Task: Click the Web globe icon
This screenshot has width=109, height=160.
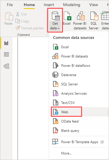Action: [56, 112]
